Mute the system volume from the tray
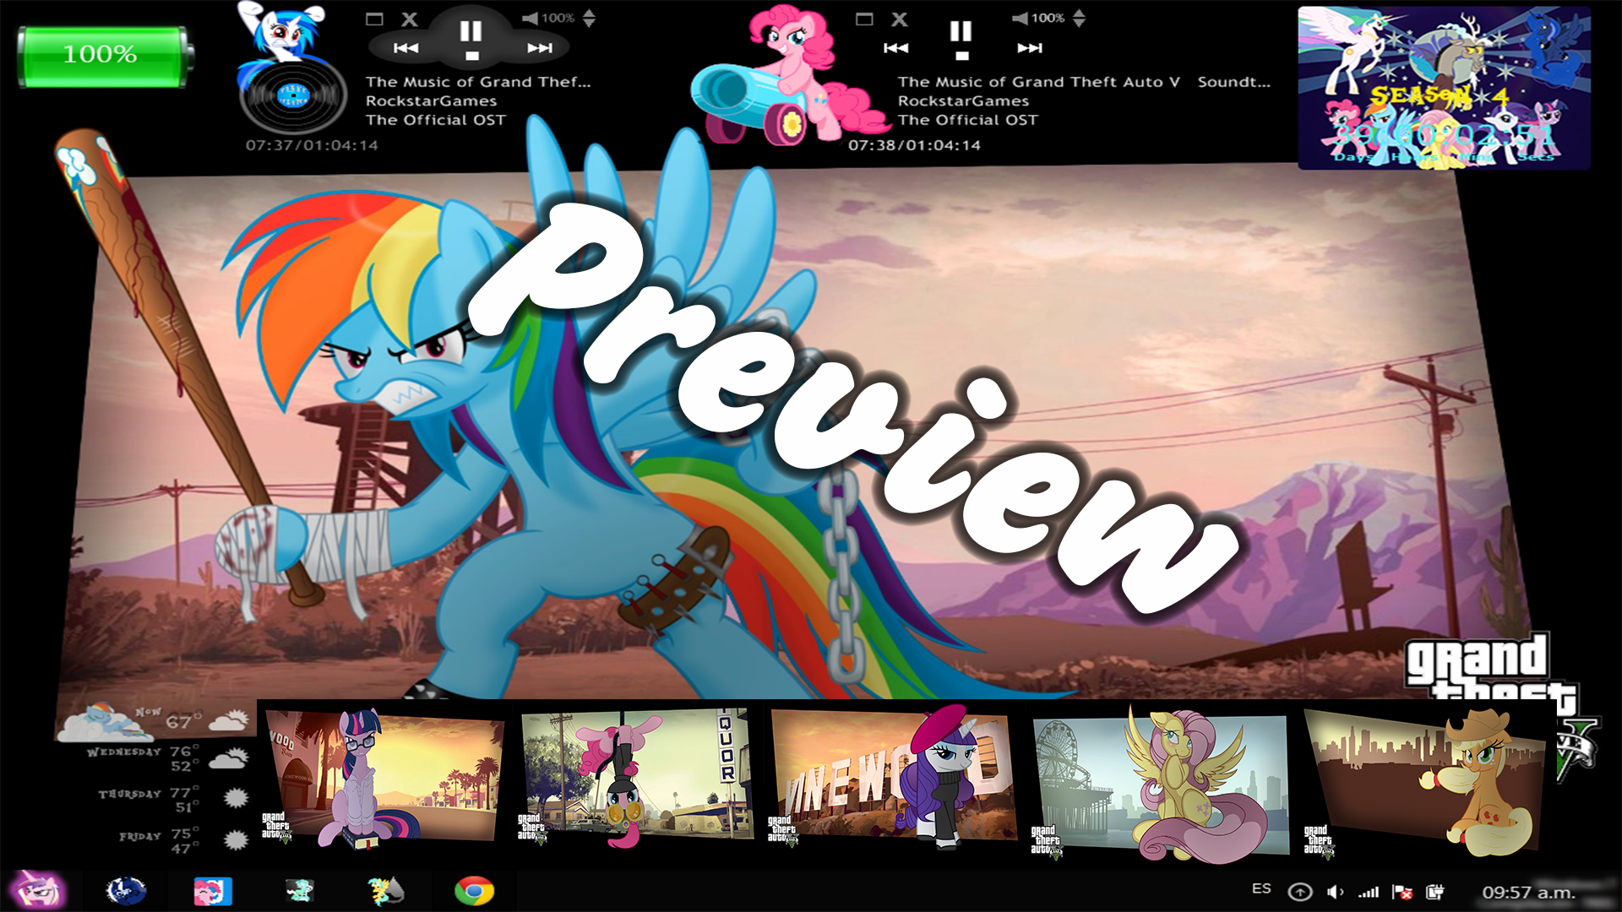 coord(1335,891)
